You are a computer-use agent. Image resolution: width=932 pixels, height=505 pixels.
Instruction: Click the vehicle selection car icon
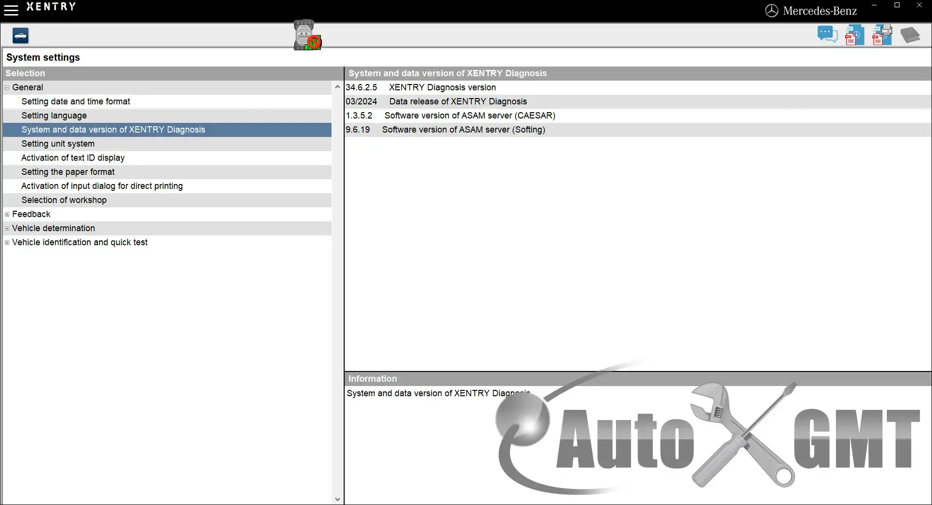coord(20,35)
